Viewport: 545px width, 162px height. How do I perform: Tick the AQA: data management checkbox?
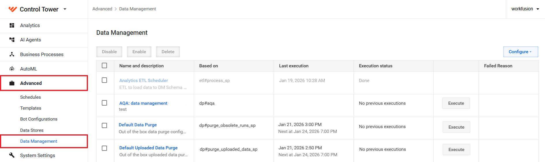coord(104,103)
